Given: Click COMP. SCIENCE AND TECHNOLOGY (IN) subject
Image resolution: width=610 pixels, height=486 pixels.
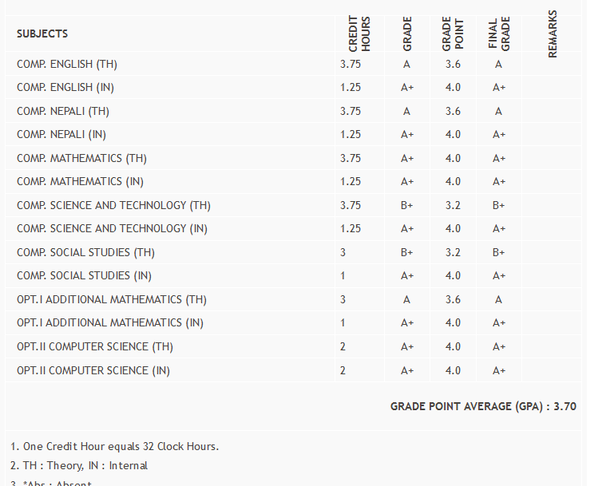Looking at the screenshot, I should coord(112,228).
